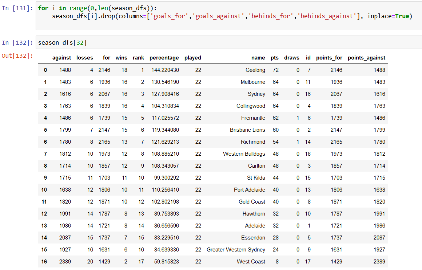Select the Gold Coast name cell
The width and height of the screenshot is (422, 270).
click(252, 201)
